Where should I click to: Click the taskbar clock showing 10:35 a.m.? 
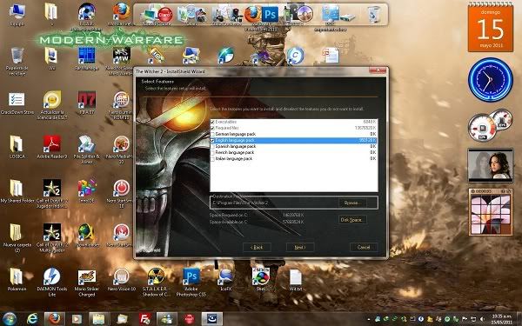point(503,319)
